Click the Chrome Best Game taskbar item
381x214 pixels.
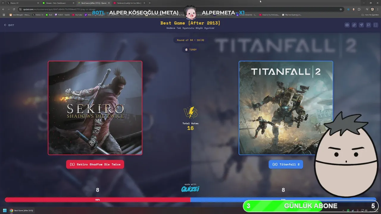[21, 210]
